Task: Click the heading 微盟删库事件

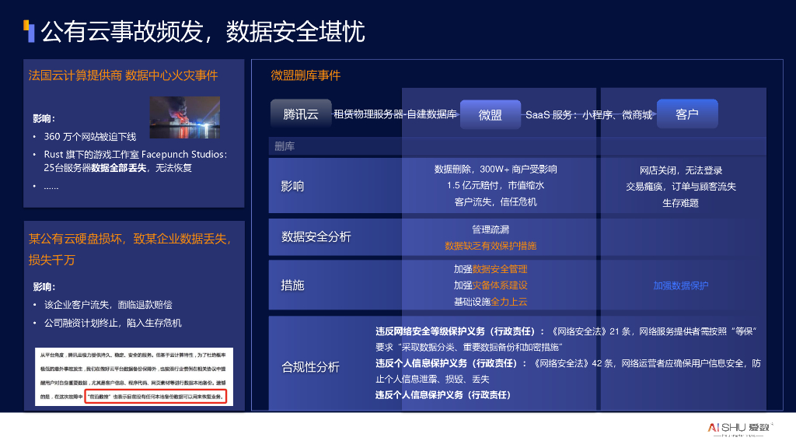Action: coord(305,75)
